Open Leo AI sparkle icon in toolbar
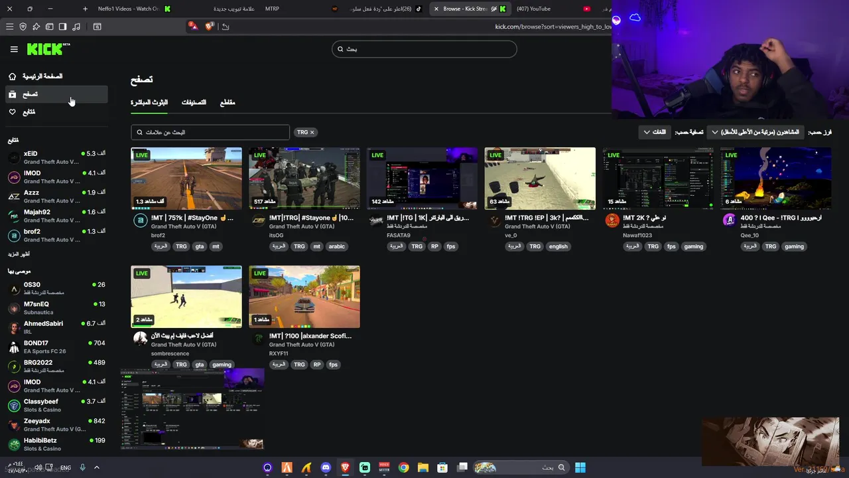The image size is (849, 478). click(36, 27)
